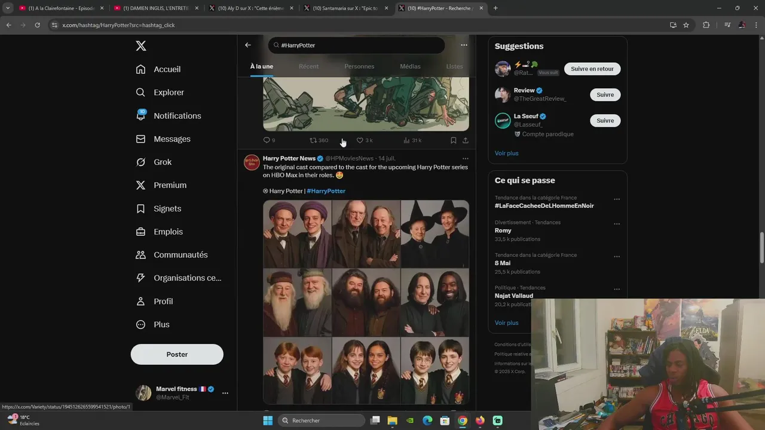Open the tab search dropdown arrow
Viewport: 765px width, 430px height.
point(8,8)
